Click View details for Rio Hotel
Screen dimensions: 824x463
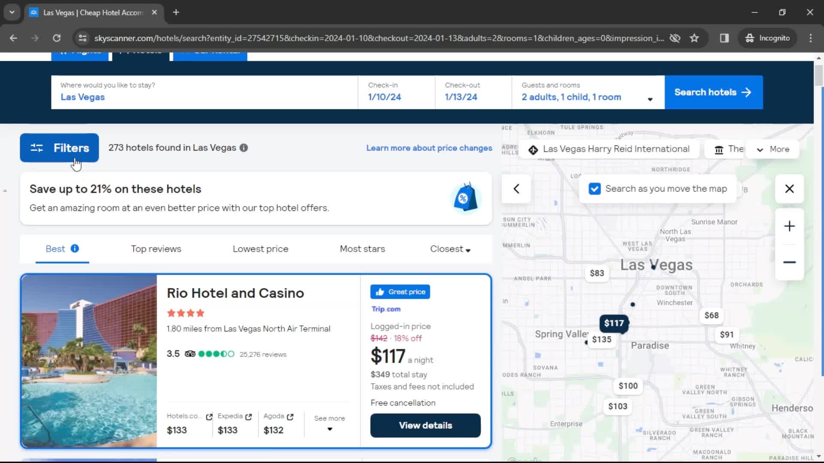(425, 425)
